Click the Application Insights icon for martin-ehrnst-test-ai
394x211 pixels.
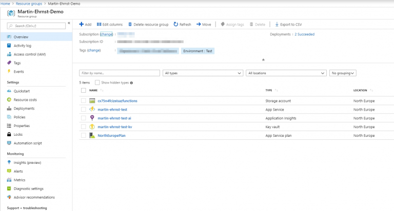(x=92, y=118)
